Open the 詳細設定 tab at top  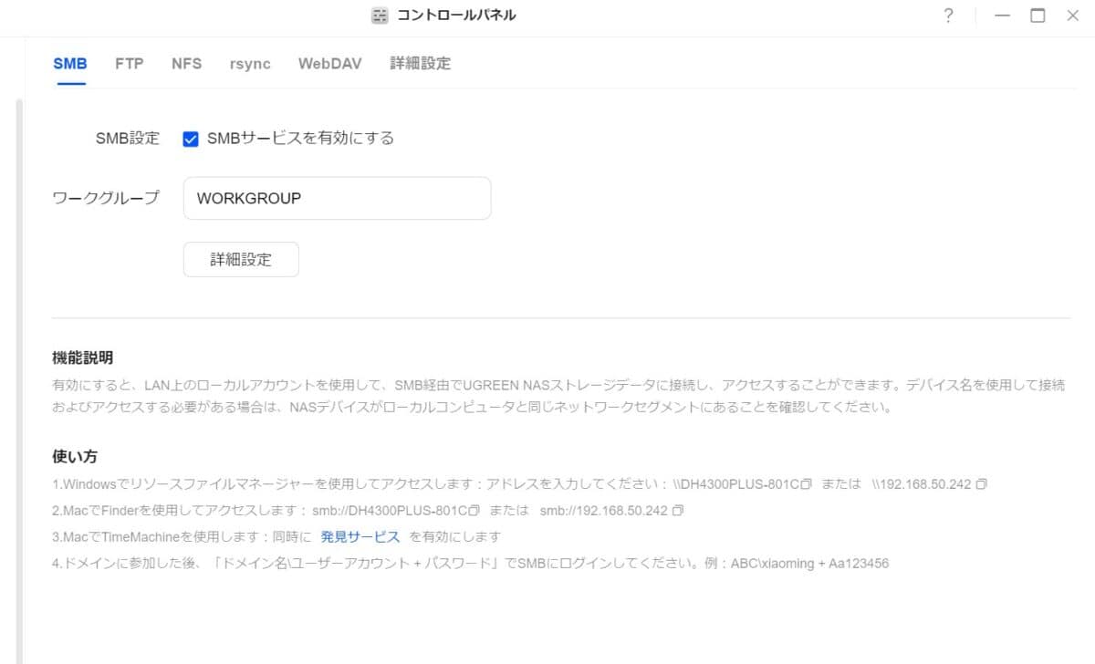(420, 64)
